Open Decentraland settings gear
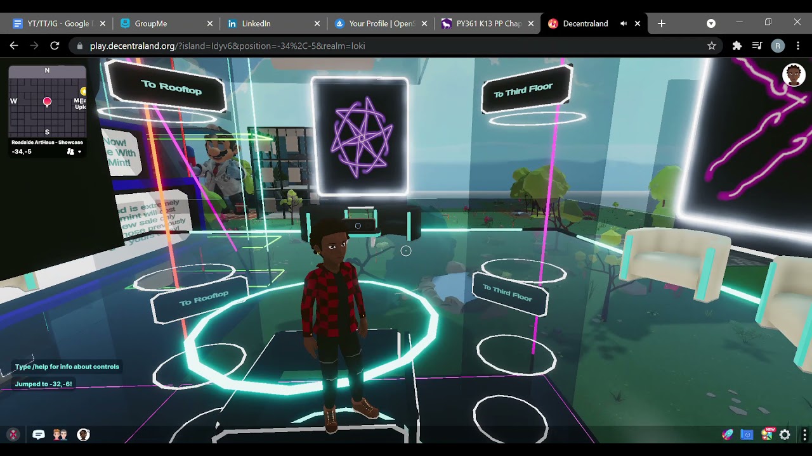Screen dimensions: 812x456 tap(785, 434)
